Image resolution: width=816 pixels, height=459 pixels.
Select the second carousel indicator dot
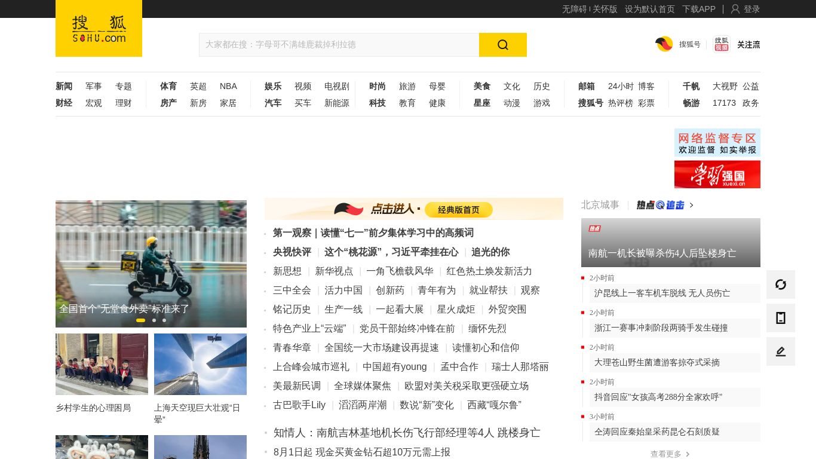154,320
